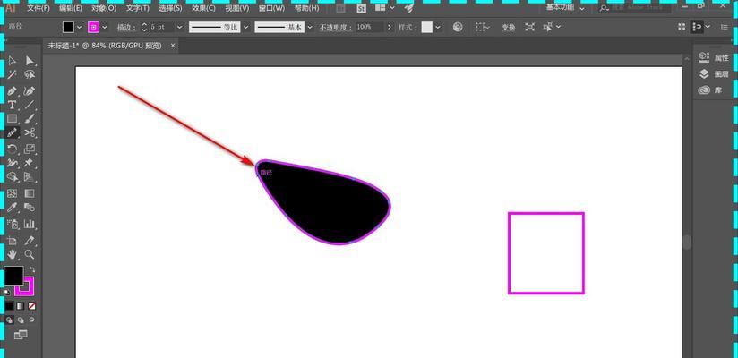Apply solid Color mode button
This screenshot has height=358, width=738.
[x=10, y=306]
